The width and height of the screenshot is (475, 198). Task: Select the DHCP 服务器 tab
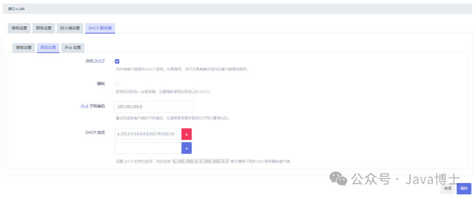[x=100, y=28]
